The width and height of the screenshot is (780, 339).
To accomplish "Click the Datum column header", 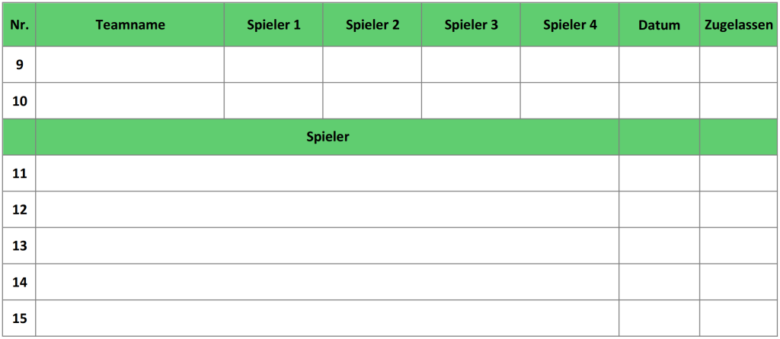I will tap(659, 24).
